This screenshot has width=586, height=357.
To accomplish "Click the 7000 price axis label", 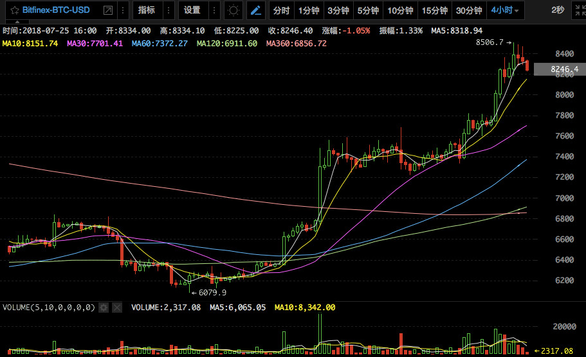I will tap(564, 198).
